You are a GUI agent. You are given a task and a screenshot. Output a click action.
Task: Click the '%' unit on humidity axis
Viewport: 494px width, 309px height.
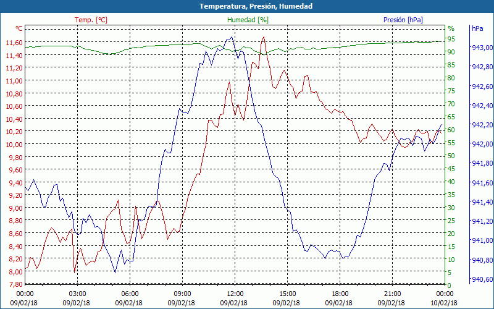point(451,28)
